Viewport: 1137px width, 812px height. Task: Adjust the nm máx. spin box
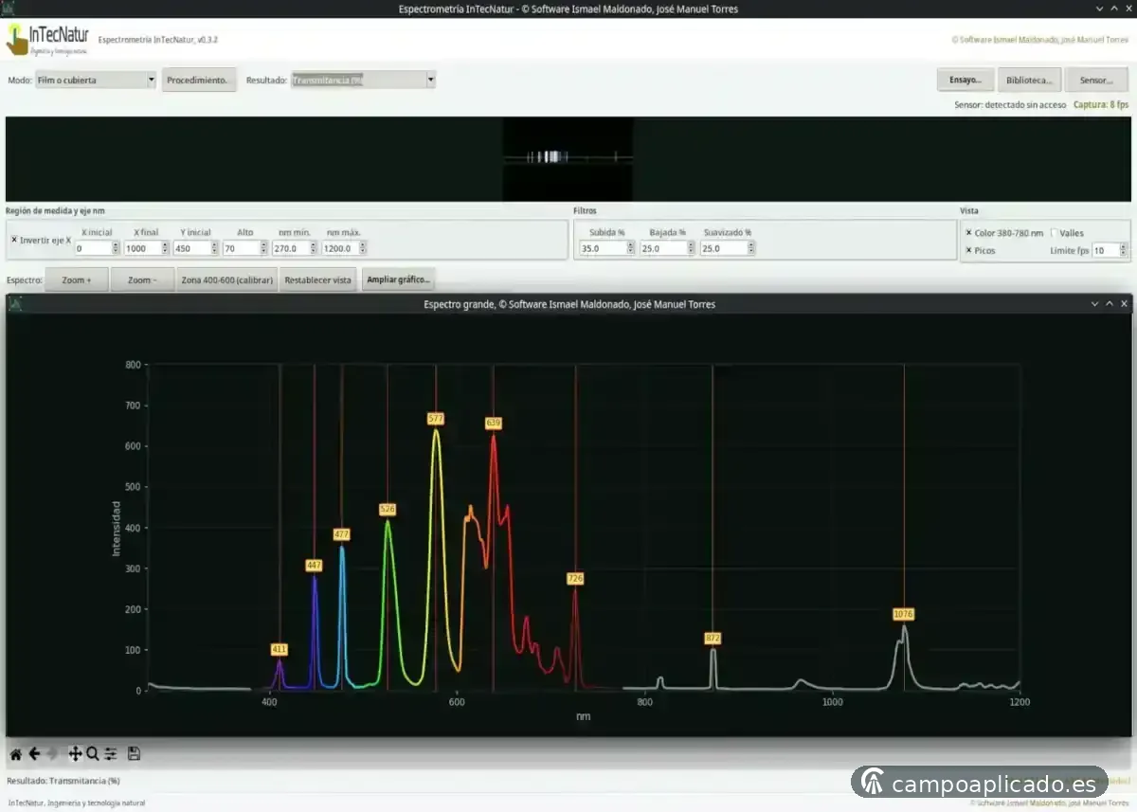pos(345,248)
